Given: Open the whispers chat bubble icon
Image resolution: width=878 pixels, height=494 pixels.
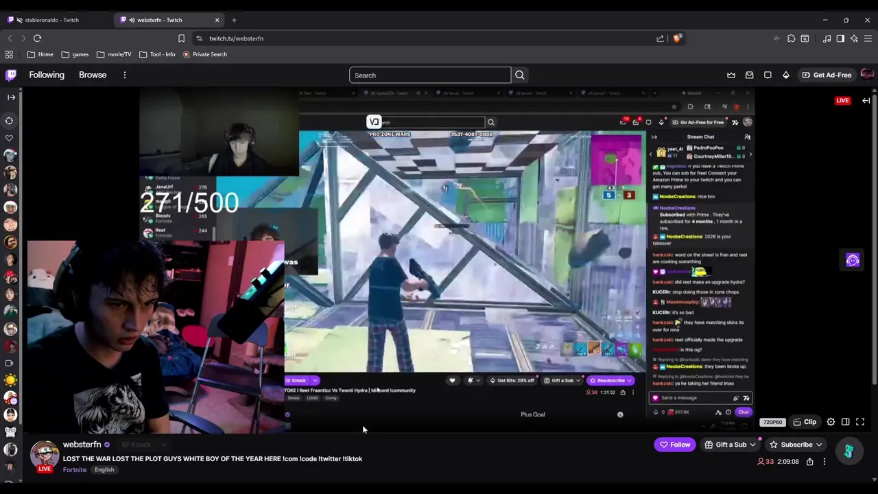Looking at the screenshot, I should tap(768, 75).
